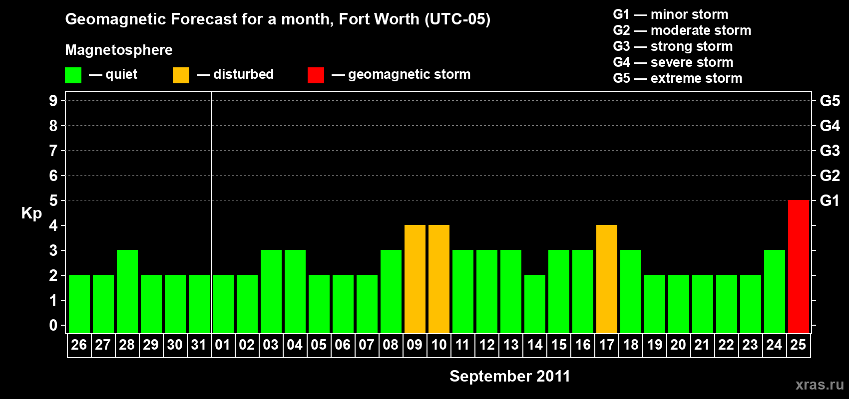Click the green quiet legend swatch

click(x=73, y=75)
